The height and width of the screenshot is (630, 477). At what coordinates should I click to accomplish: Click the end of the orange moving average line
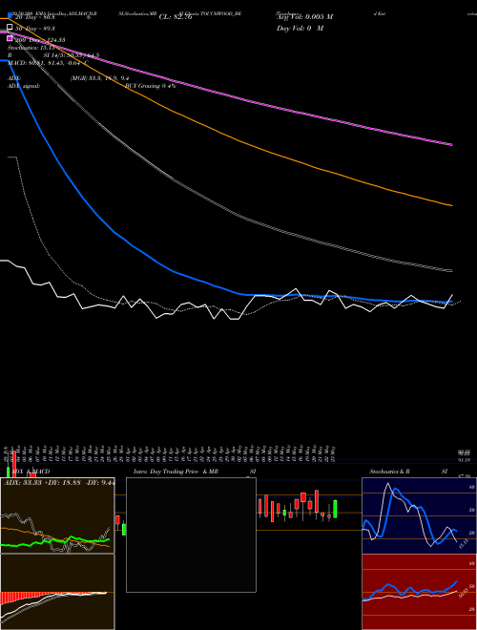click(451, 205)
